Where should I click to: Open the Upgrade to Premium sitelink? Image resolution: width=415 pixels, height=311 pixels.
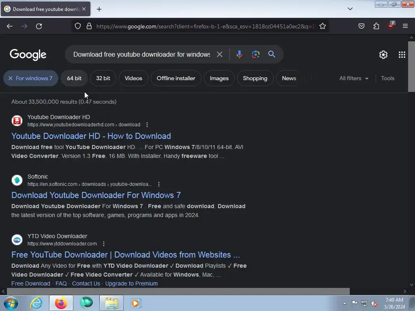(x=132, y=283)
